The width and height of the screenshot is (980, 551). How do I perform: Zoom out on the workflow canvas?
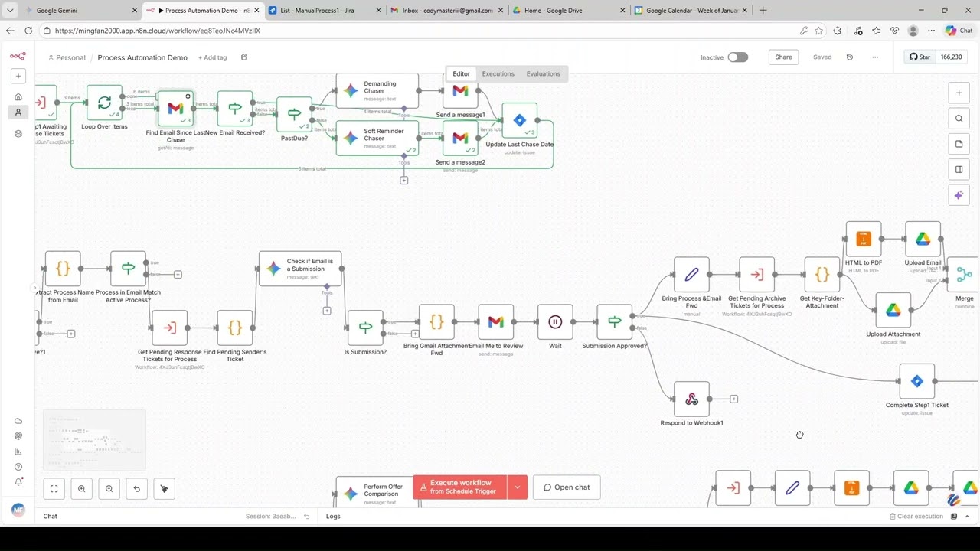[x=109, y=488]
